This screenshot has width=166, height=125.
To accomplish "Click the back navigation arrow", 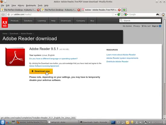I will (x=3, y=15).
